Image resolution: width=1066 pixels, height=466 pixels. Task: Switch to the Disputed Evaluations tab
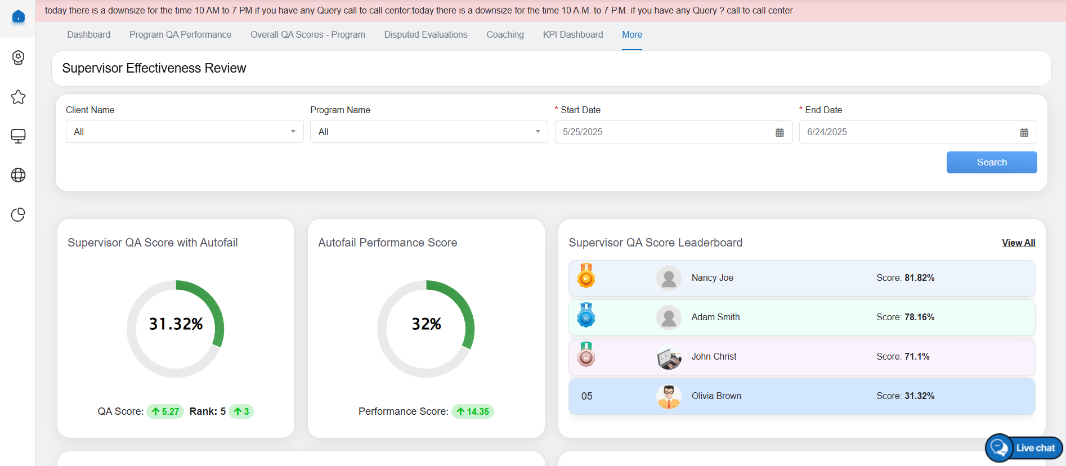pyautogui.click(x=425, y=35)
